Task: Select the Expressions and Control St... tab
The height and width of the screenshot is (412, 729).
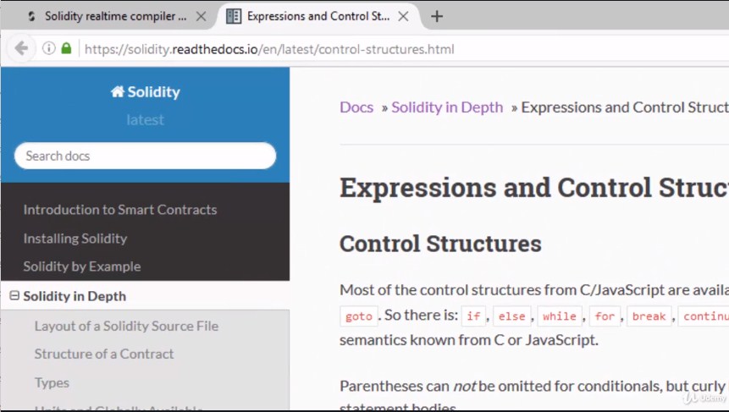Action: [318, 16]
